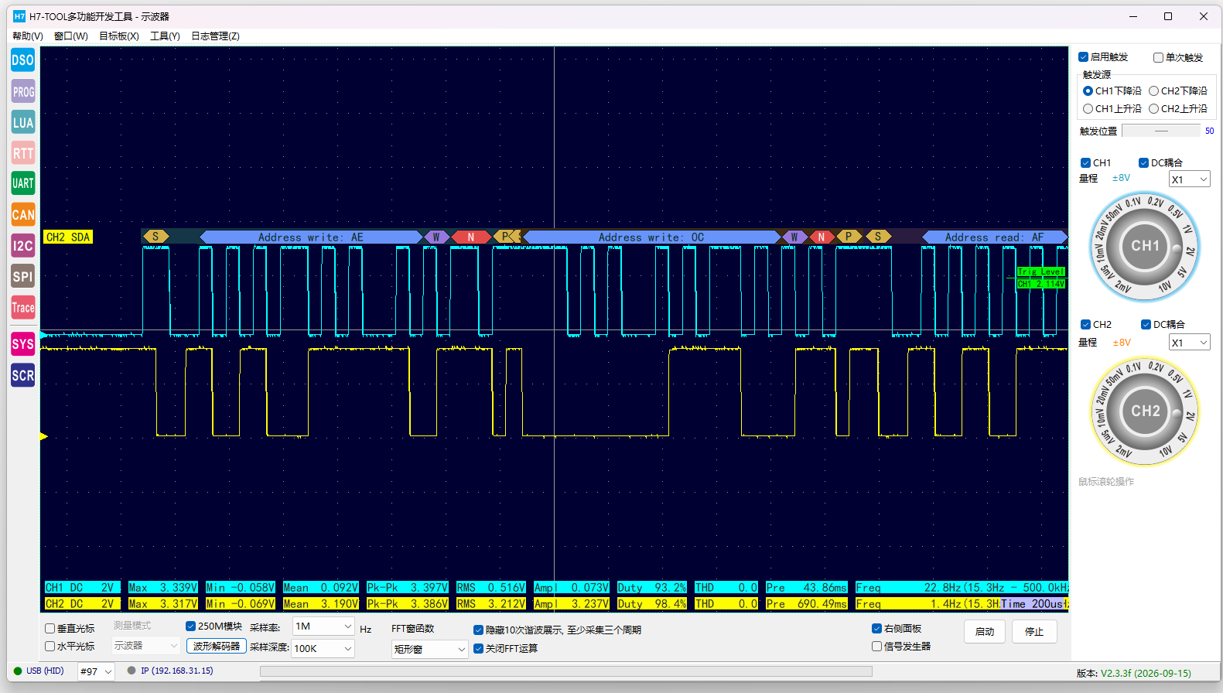
Task: Open CH1 probe X1 dropdown
Action: [1189, 179]
